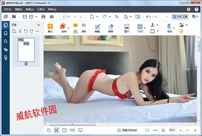Open the Bookmarks panel in sidebar

point(5,33)
